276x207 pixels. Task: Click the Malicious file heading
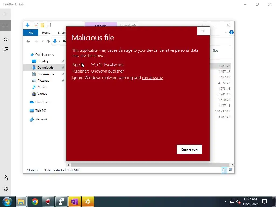point(93,37)
